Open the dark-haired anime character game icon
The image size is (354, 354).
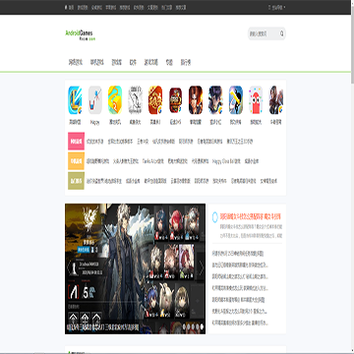click(215, 100)
